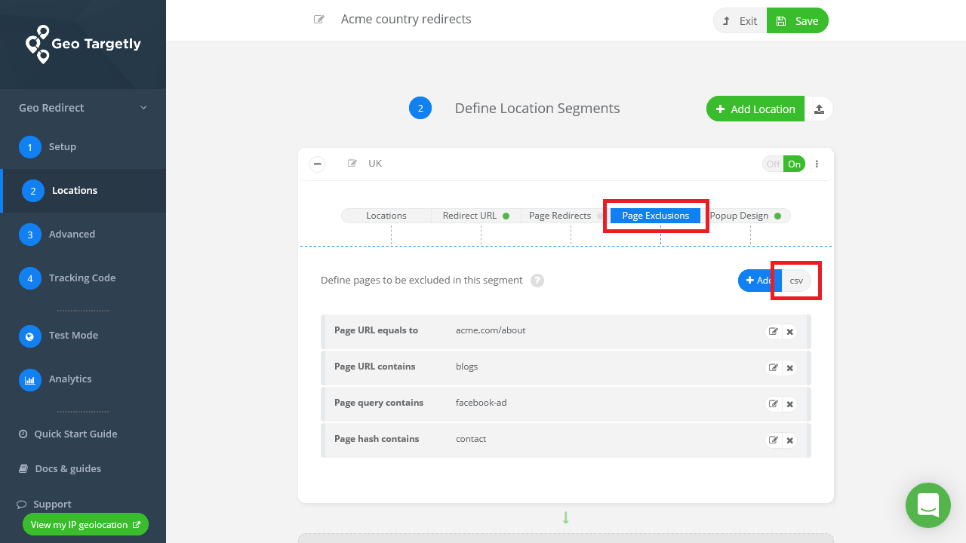966x543 pixels.
Task: Edit the acme.com/about exclusion rule
Action: click(773, 331)
